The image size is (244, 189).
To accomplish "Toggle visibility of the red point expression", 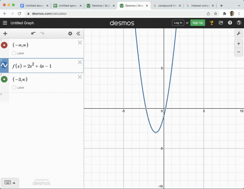I will tap(4, 45).
